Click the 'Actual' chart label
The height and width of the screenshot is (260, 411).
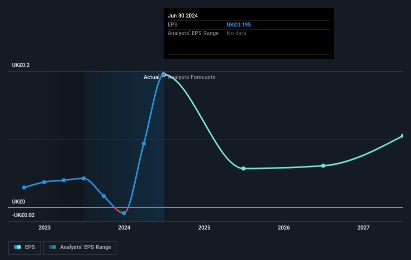(152, 77)
